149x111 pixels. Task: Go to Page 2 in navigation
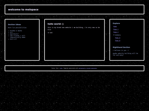tap(116, 32)
